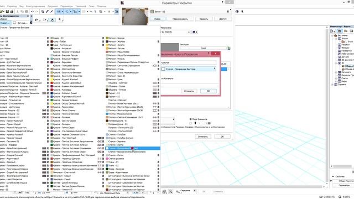Select Фасады in the Navigator tree

pyautogui.click(x=345, y=48)
